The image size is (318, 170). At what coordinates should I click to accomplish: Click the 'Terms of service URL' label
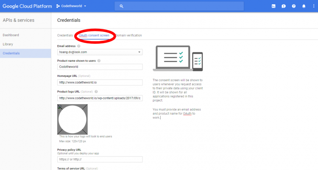pos(71,168)
